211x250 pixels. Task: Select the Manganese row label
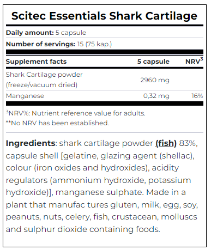[x=25, y=96]
